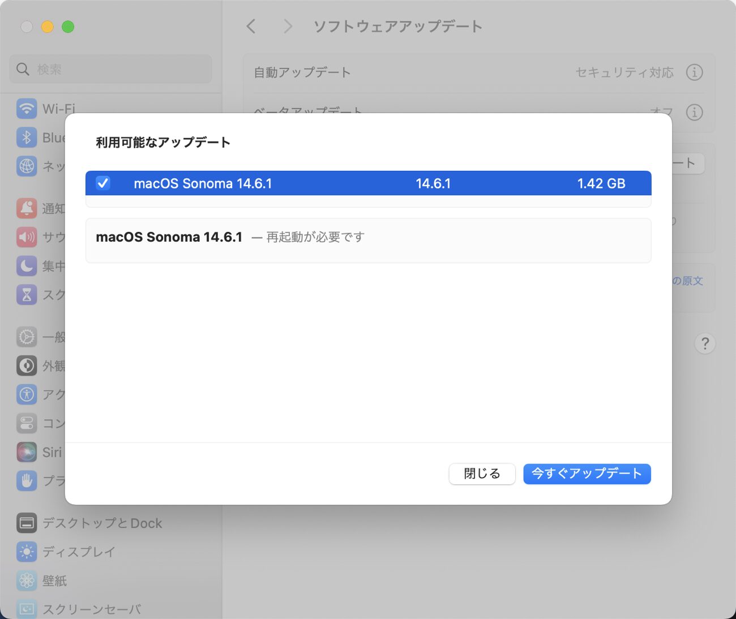Click the info icon for ベータアップデート
The width and height of the screenshot is (736, 619).
coord(694,112)
